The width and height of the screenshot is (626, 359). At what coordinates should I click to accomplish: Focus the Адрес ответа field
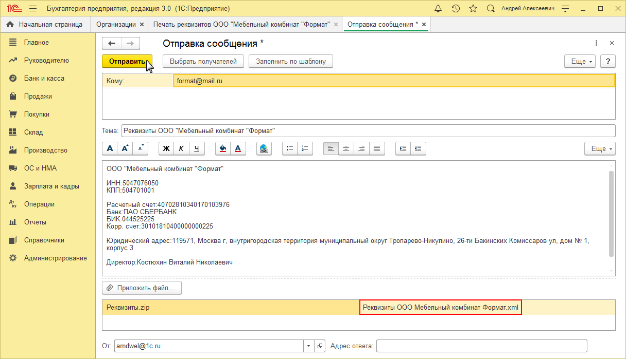tap(481, 346)
